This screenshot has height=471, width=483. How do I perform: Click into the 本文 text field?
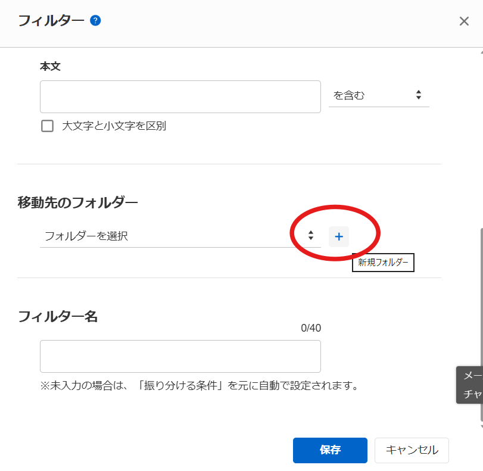180,97
